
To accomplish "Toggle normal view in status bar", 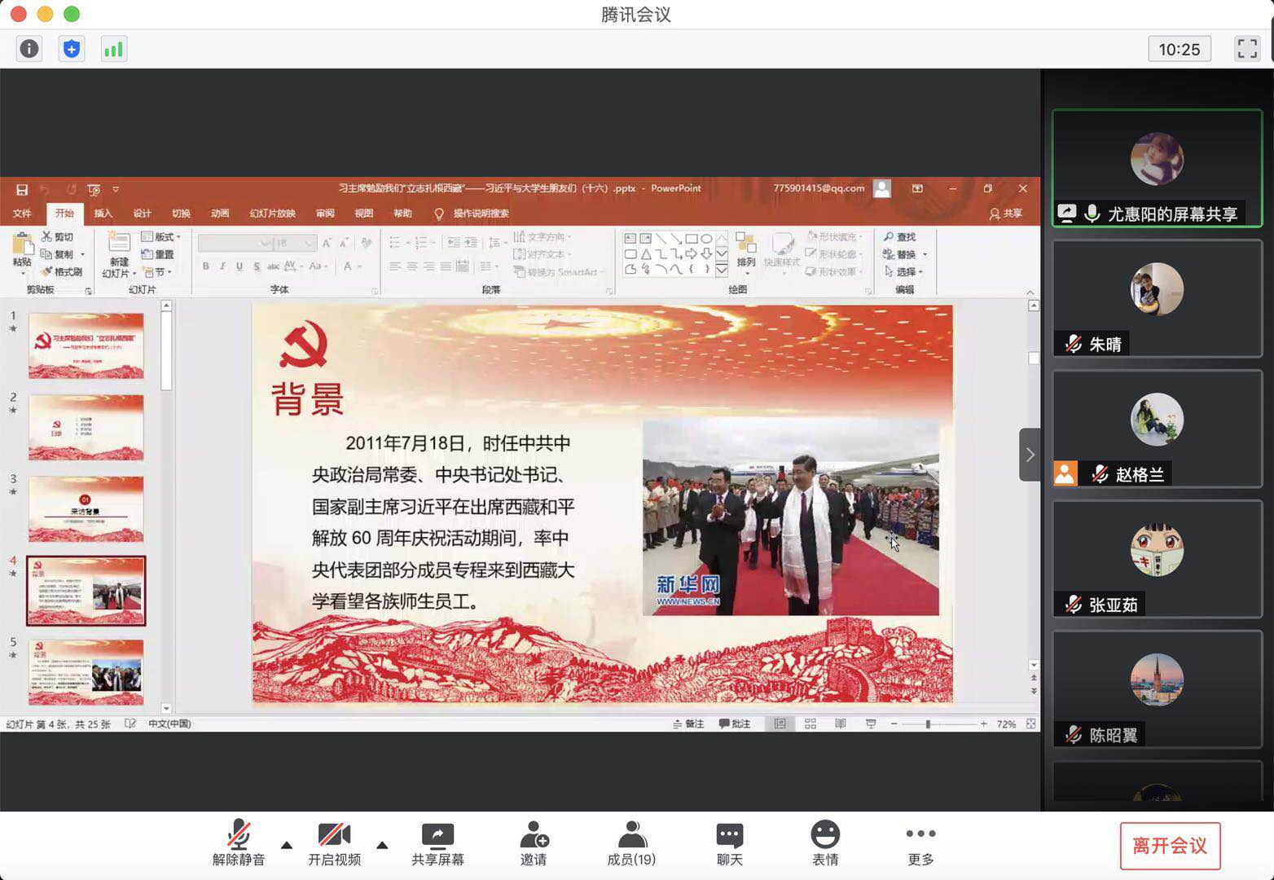I will (780, 724).
